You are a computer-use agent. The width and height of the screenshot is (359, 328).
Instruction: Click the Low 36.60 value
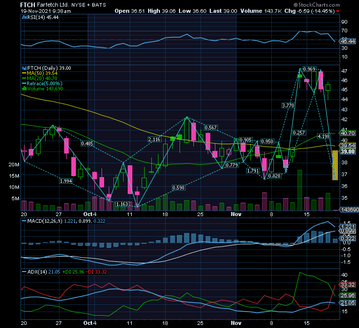(x=192, y=11)
